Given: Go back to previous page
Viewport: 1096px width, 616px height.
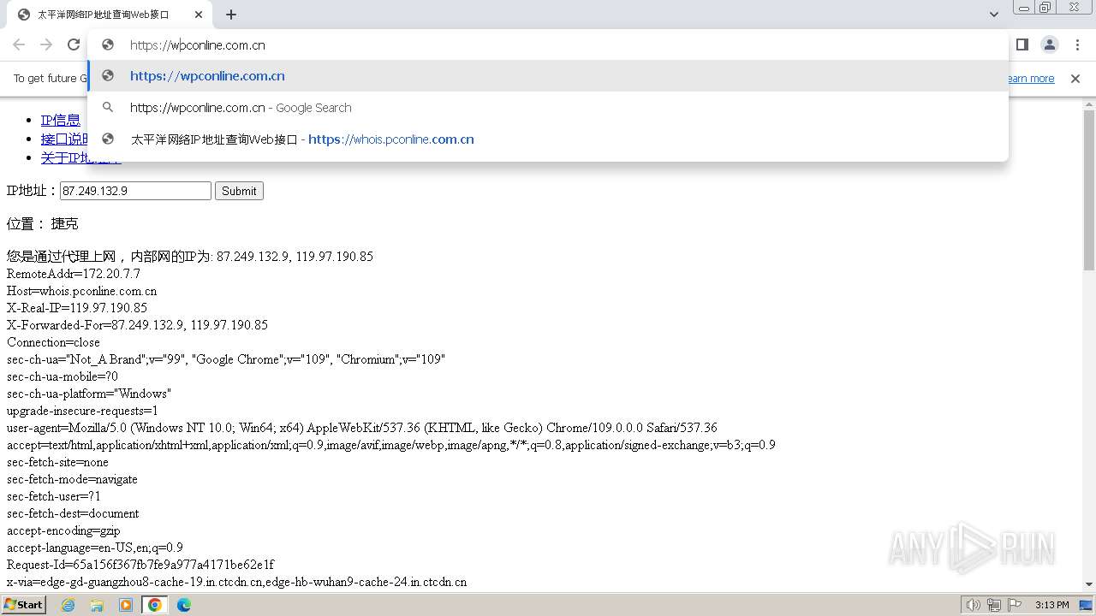Looking at the screenshot, I should click(x=19, y=44).
